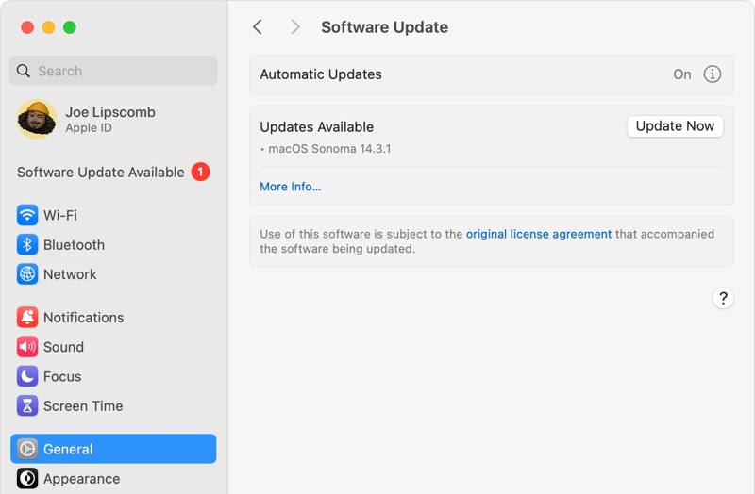Open original license agreement link
The width and height of the screenshot is (755, 494).
(x=539, y=234)
